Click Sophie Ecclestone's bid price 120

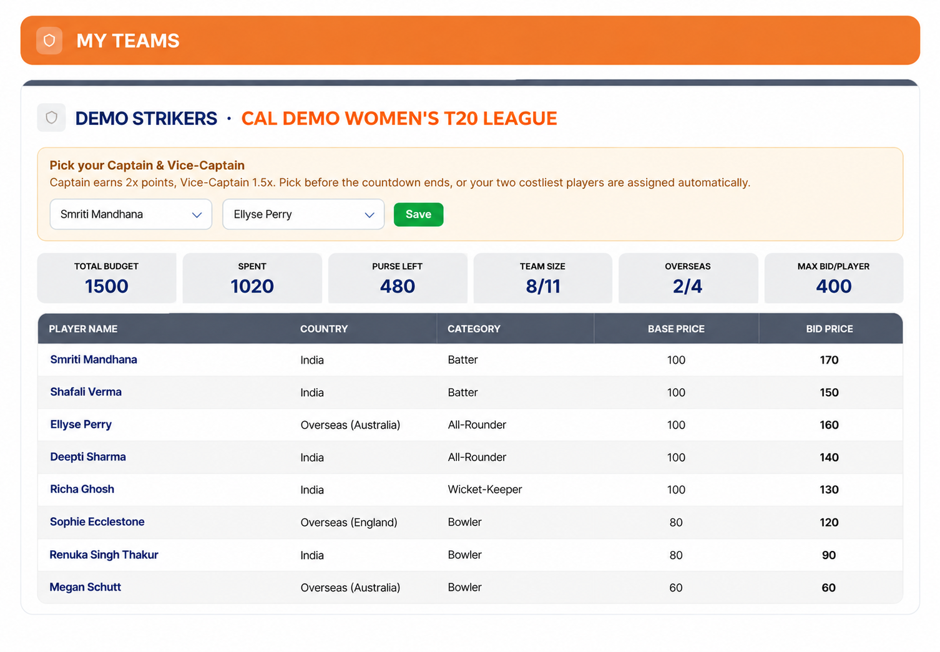[829, 522]
